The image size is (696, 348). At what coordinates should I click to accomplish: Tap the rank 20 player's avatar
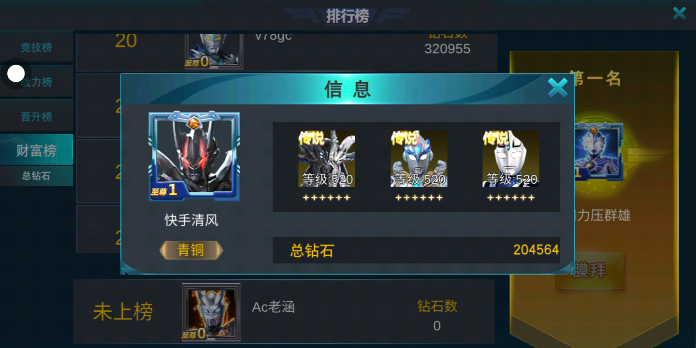coord(214,50)
